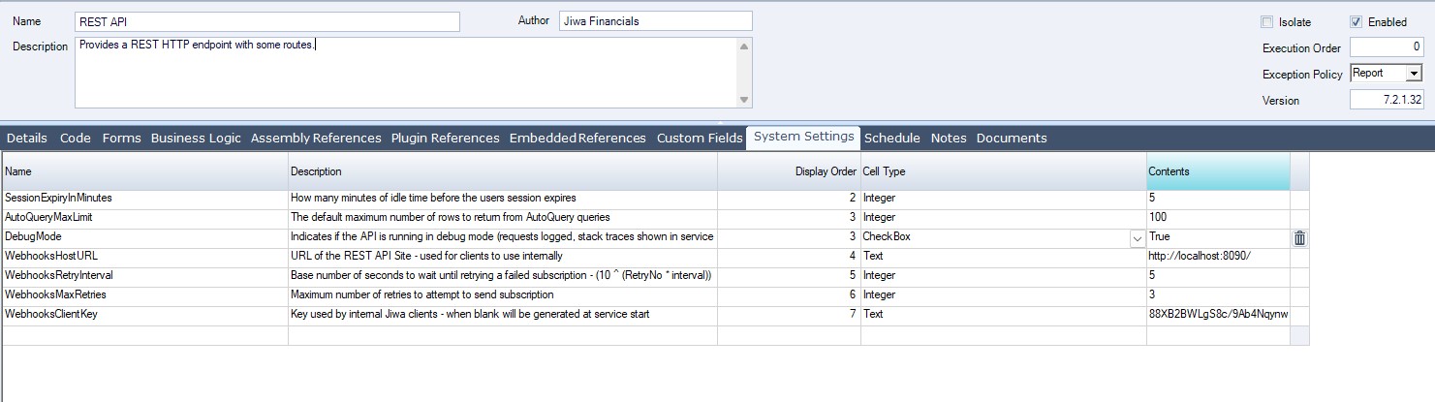Delete the DebugMode row using trash icon

pos(1299,237)
